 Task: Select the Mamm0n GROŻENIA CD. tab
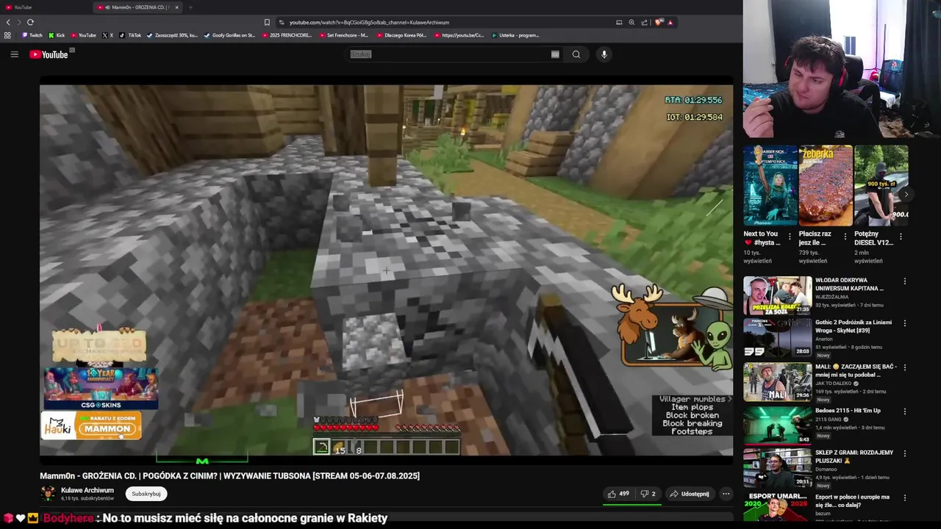coord(136,7)
